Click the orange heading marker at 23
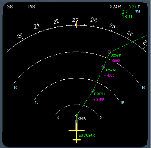This screenshot has width=151, height=148. (76, 25)
